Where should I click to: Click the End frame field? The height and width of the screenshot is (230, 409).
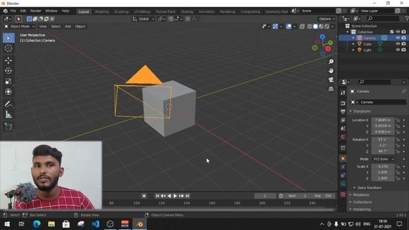[323, 196]
